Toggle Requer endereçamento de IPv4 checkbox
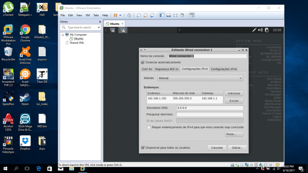 pyautogui.click(x=149, y=127)
